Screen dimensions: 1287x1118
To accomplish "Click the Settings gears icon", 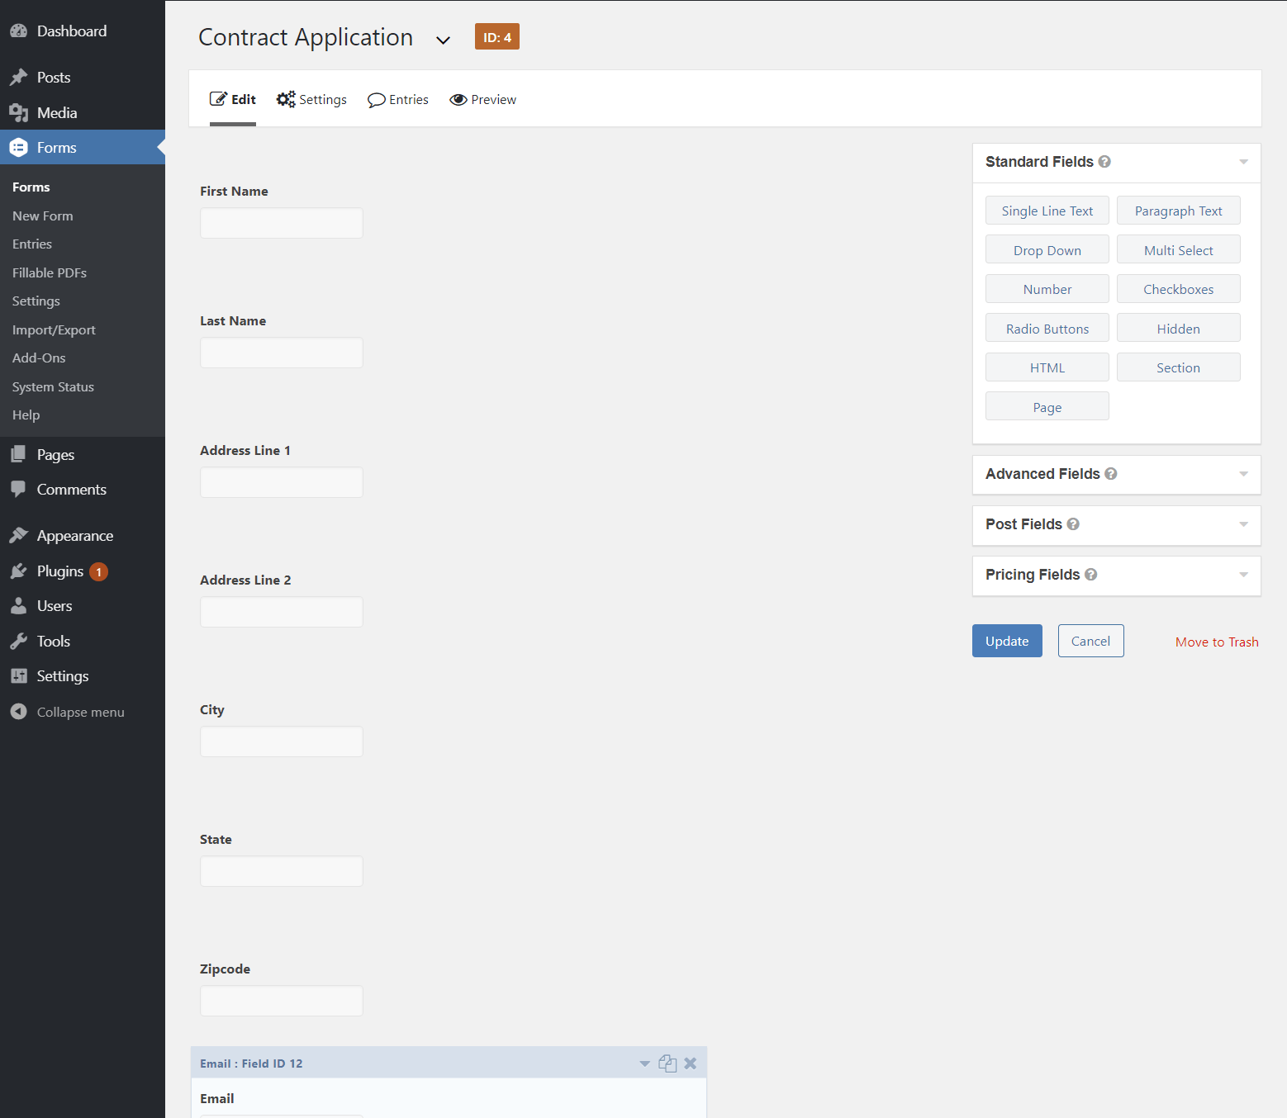I will (x=286, y=99).
